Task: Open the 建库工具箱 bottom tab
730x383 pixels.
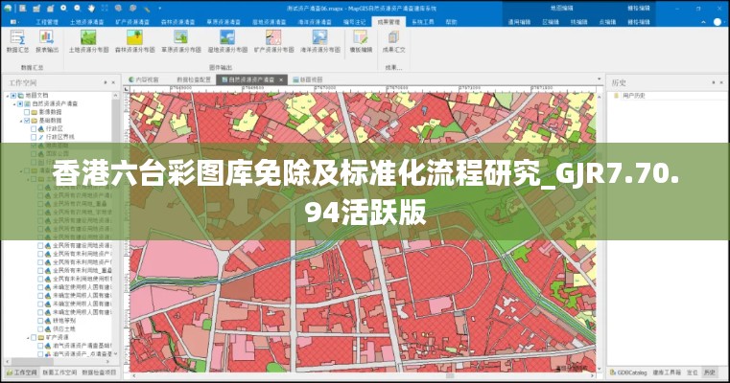Action: coord(667,372)
